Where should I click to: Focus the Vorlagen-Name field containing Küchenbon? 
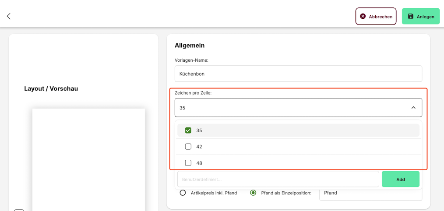pyautogui.click(x=298, y=74)
